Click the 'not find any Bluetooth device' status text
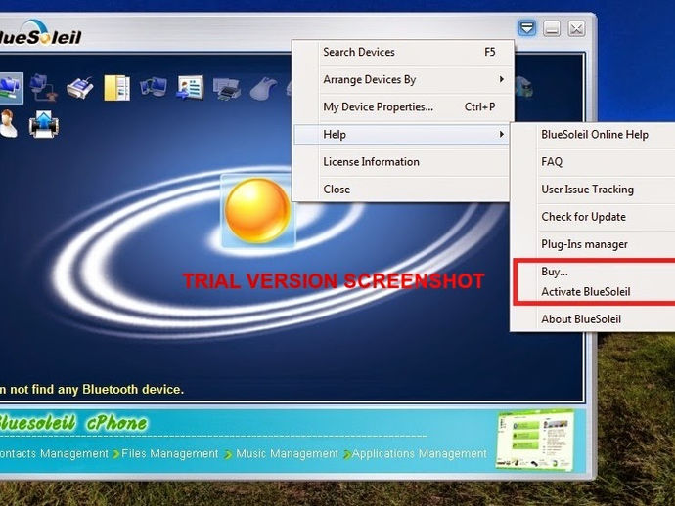The image size is (675, 506). coord(92,389)
